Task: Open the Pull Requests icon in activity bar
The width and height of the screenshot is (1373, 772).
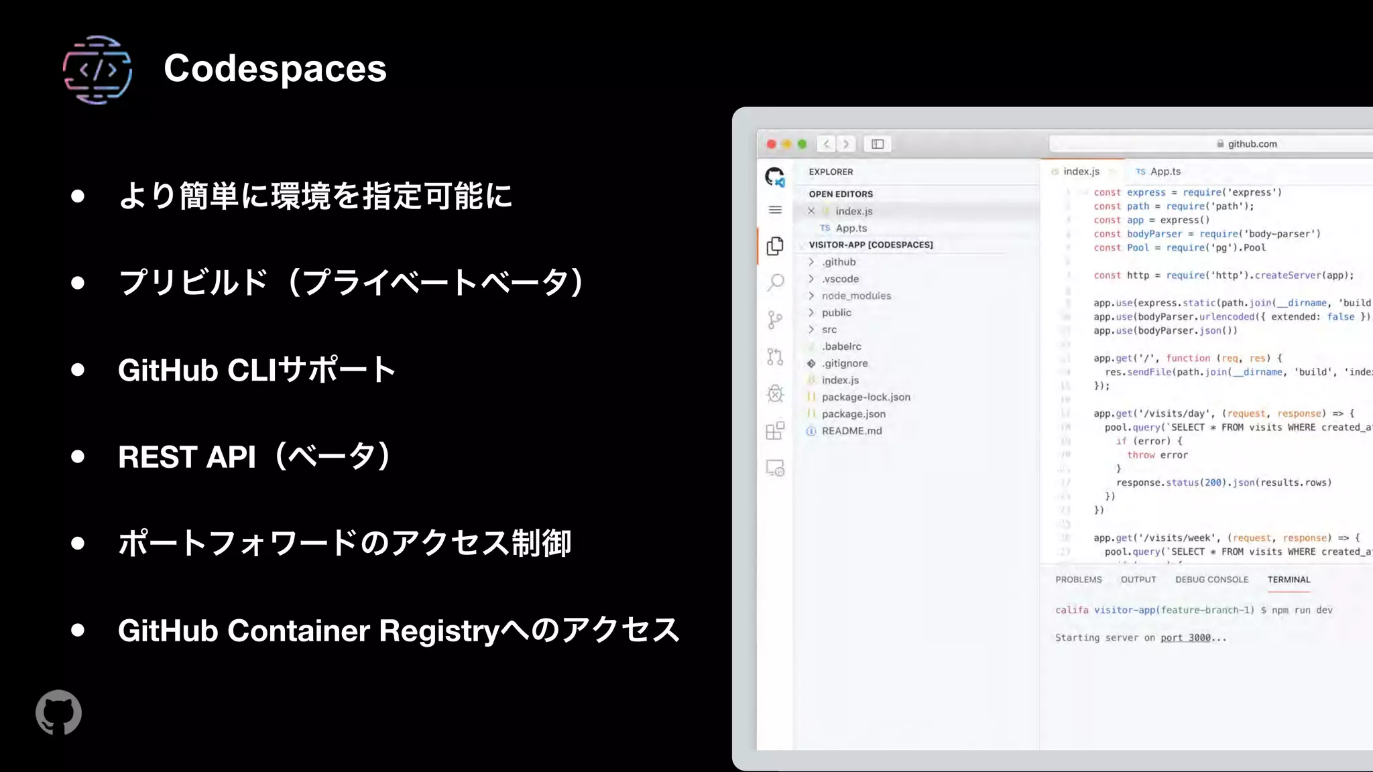Action: pyautogui.click(x=775, y=357)
